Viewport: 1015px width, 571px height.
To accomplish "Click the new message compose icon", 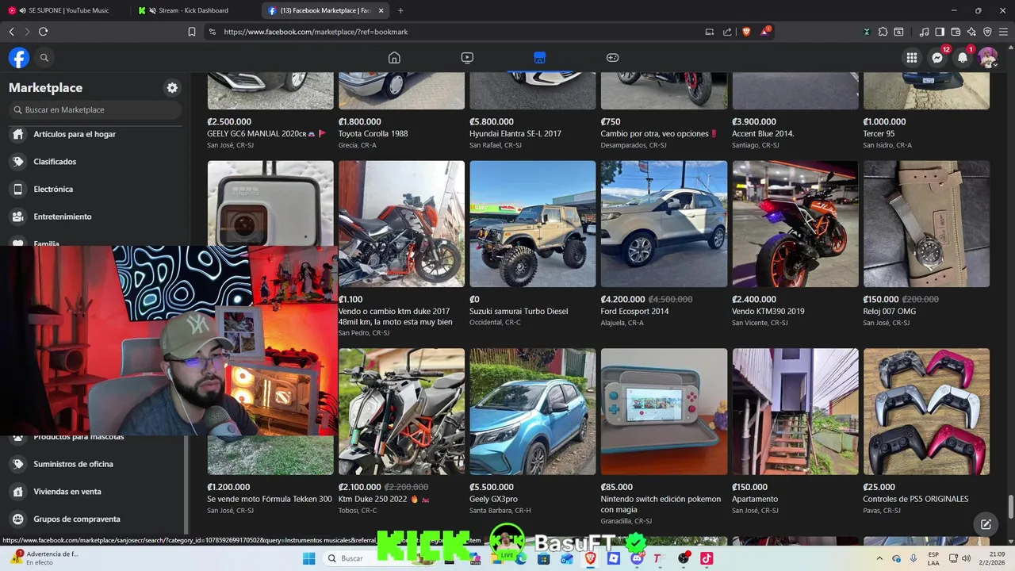I will [986, 524].
